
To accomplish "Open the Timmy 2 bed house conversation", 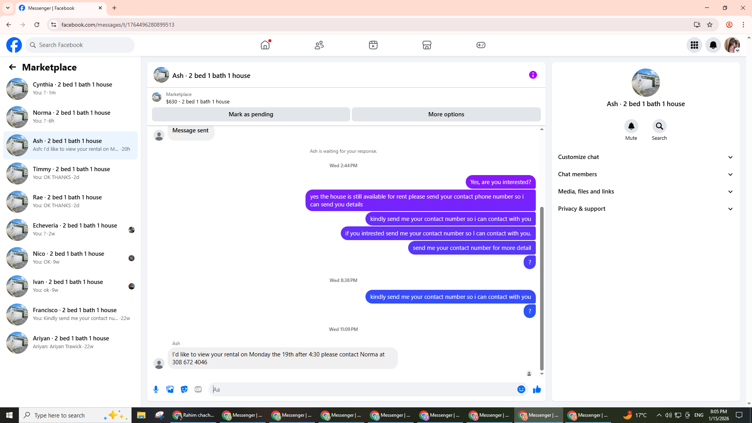I will 70,173.
